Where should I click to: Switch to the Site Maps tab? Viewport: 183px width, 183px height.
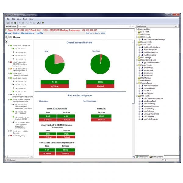click(22, 27)
